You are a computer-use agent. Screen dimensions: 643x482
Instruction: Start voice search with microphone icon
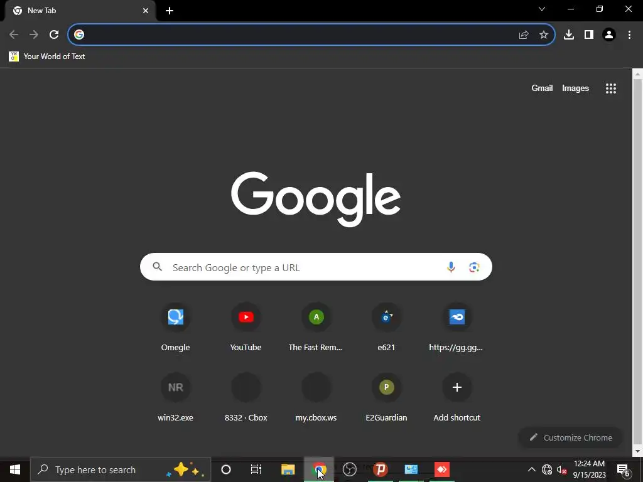[x=451, y=267]
